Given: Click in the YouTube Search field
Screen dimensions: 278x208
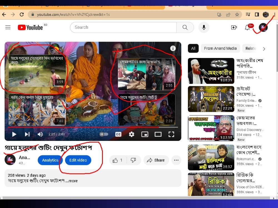Looking at the screenshot, I should (x=123, y=27).
